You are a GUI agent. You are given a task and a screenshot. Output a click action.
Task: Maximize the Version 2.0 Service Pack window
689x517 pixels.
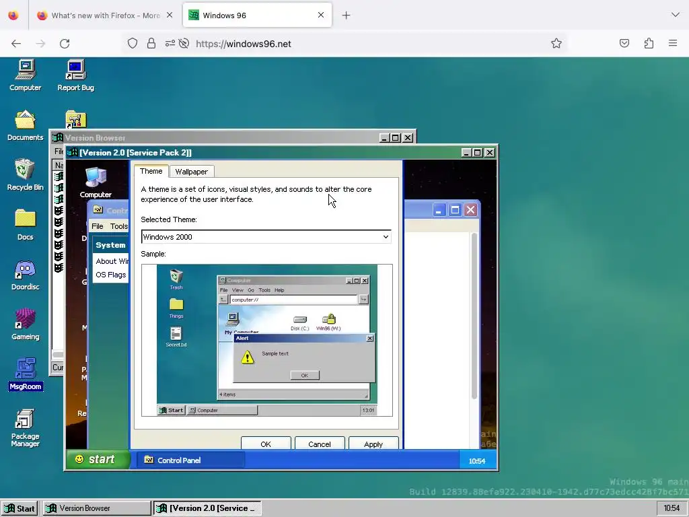point(478,153)
